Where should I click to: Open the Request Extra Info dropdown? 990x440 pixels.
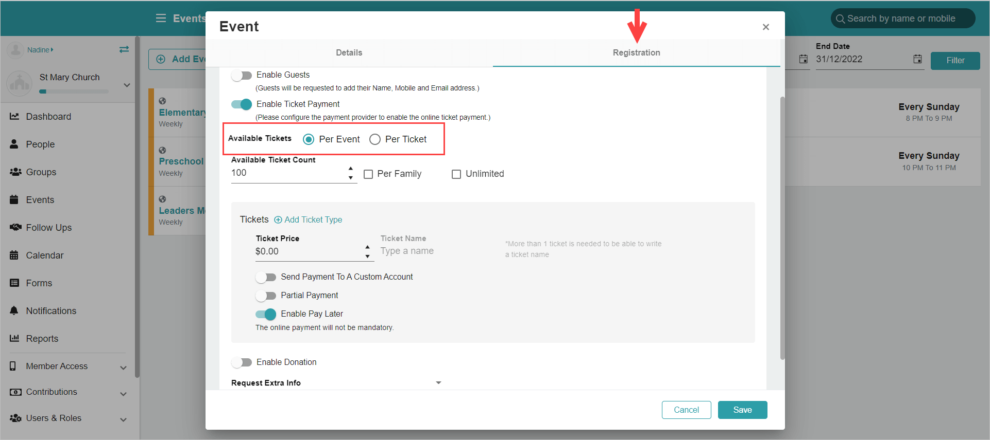point(337,383)
